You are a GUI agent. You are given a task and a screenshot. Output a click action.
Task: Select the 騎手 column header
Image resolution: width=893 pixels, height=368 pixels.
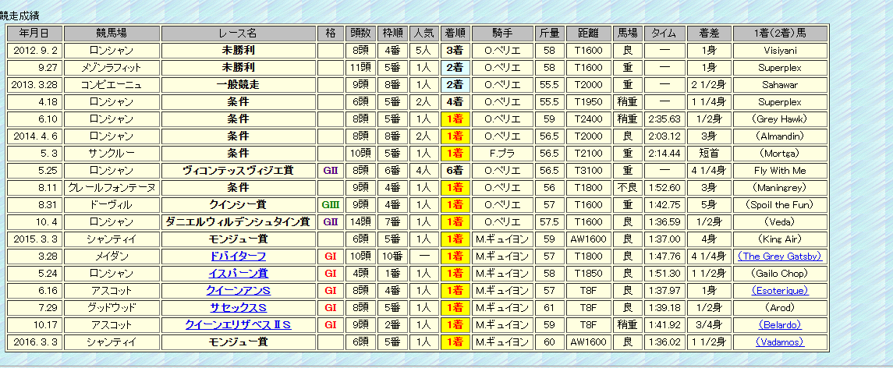[x=501, y=33]
